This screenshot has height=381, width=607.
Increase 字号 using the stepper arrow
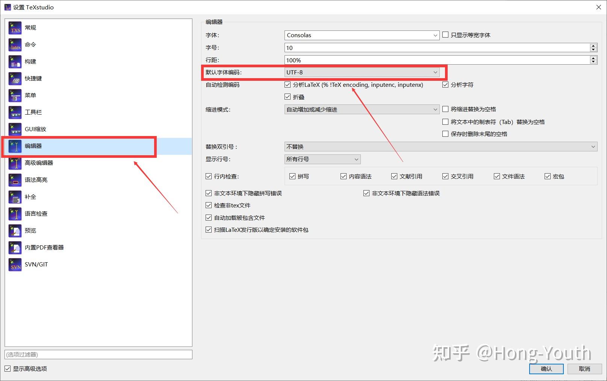point(593,45)
